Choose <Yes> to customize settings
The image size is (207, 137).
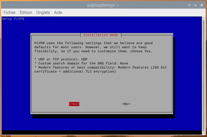tap(74, 104)
